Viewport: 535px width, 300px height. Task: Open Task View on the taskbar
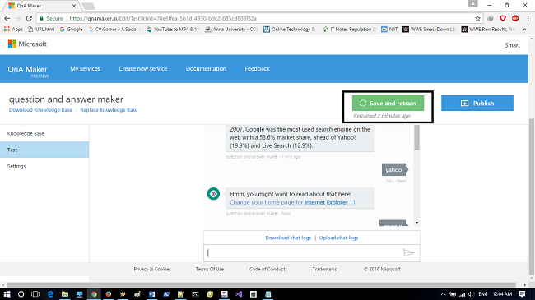pyautogui.click(x=35, y=294)
